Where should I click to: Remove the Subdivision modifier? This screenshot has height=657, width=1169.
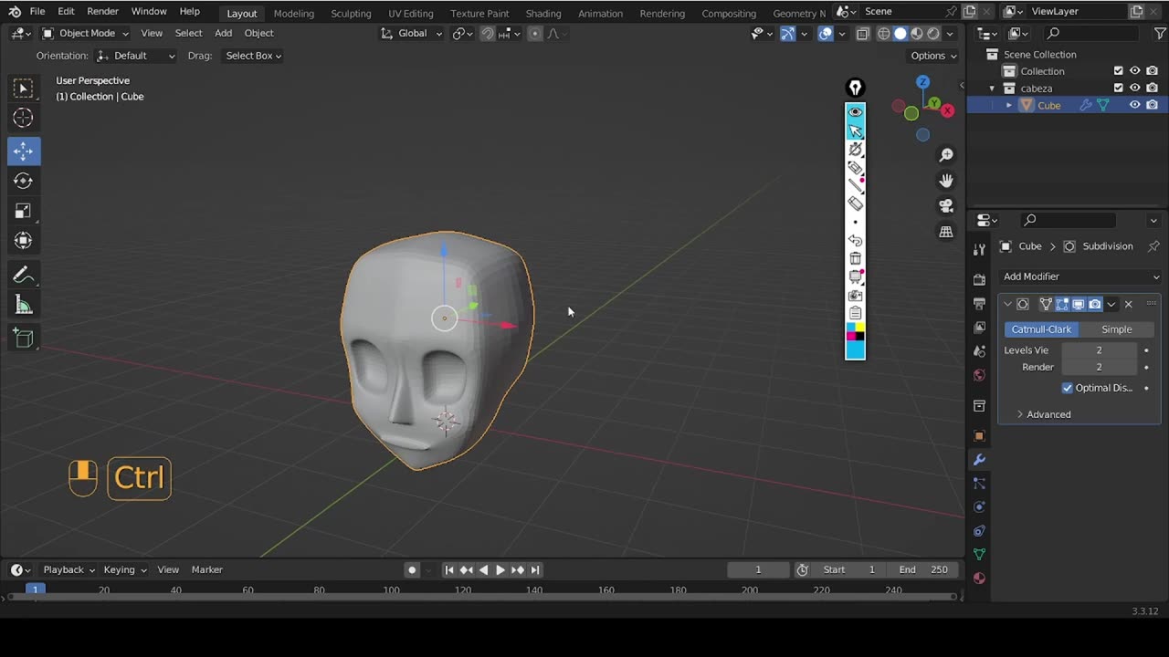coord(1129,304)
